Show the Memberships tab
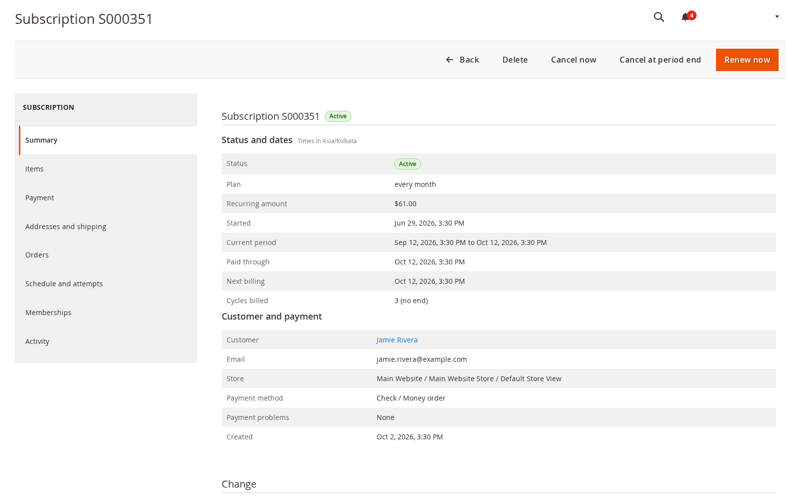This screenshot has width=801, height=497. click(x=106, y=313)
